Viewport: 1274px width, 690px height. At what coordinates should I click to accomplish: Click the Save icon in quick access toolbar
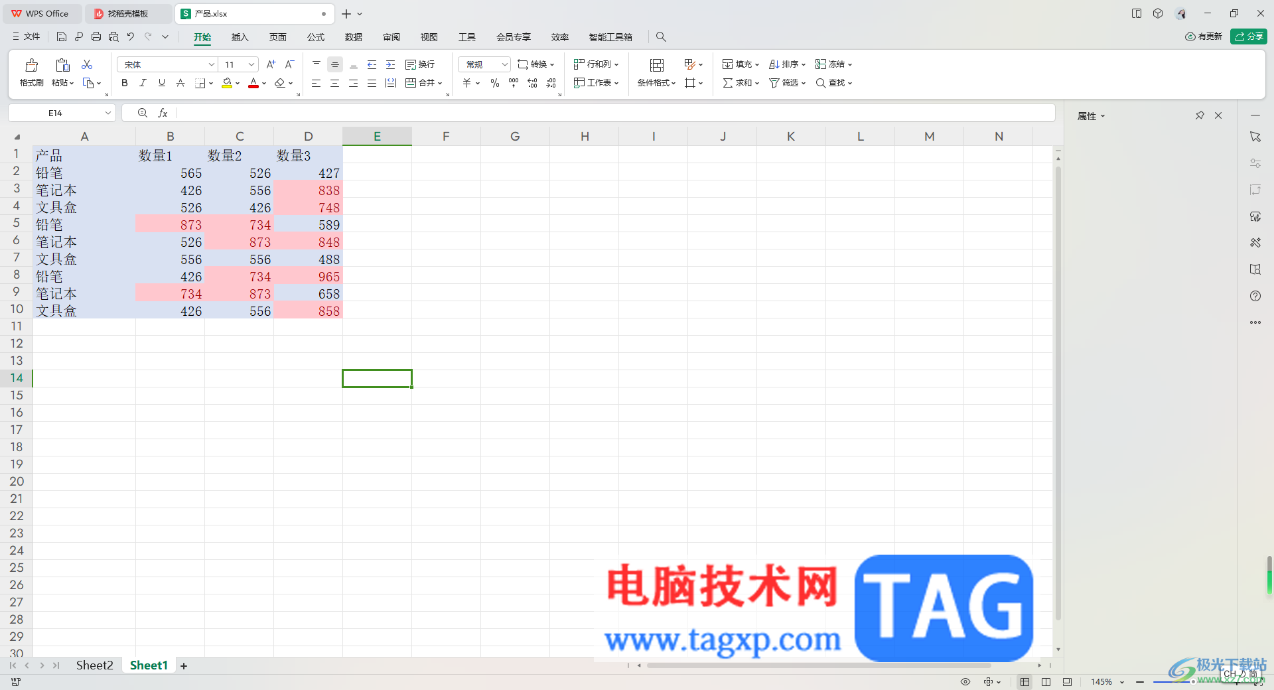62,36
